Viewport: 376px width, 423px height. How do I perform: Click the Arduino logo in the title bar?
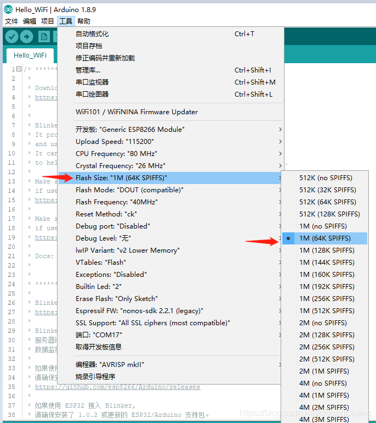click(8, 10)
